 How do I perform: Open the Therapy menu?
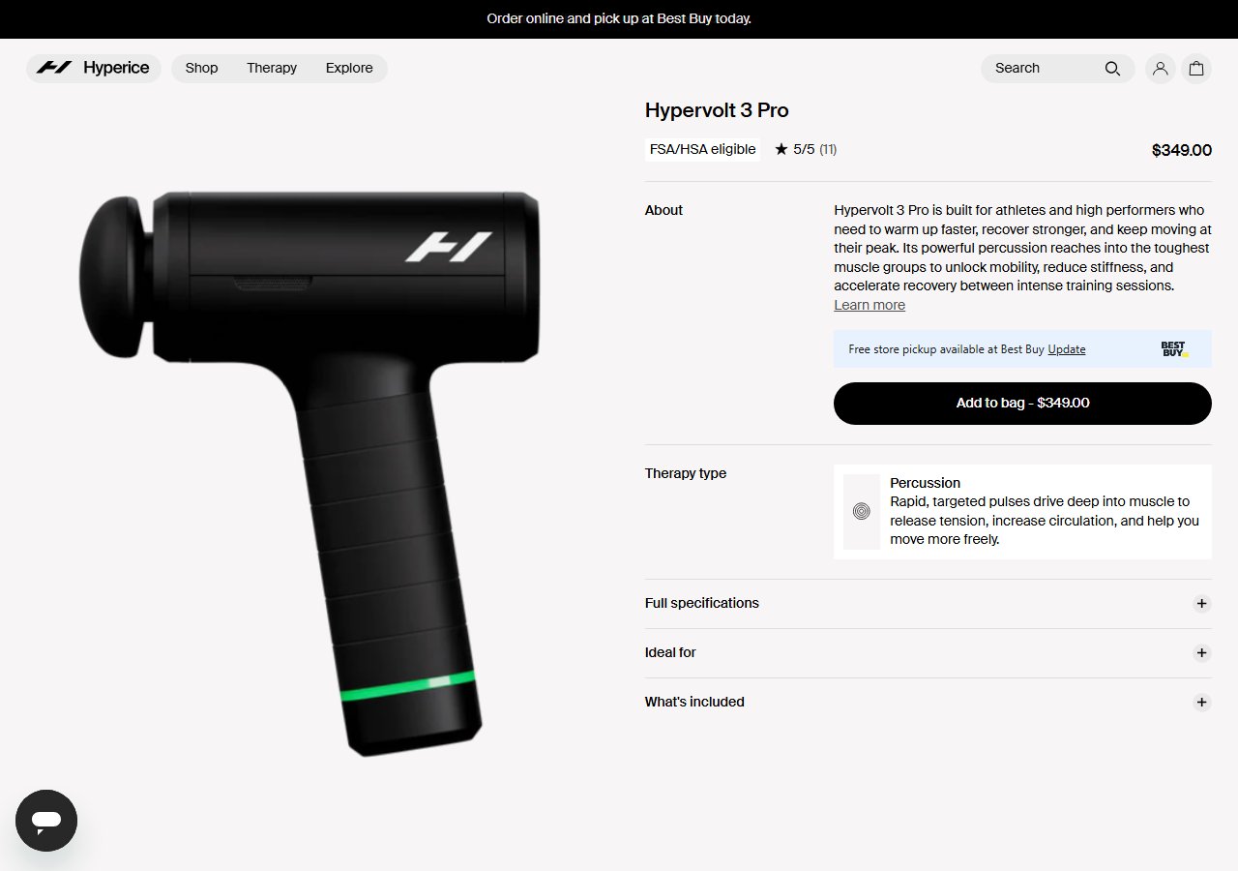[272, 68]
